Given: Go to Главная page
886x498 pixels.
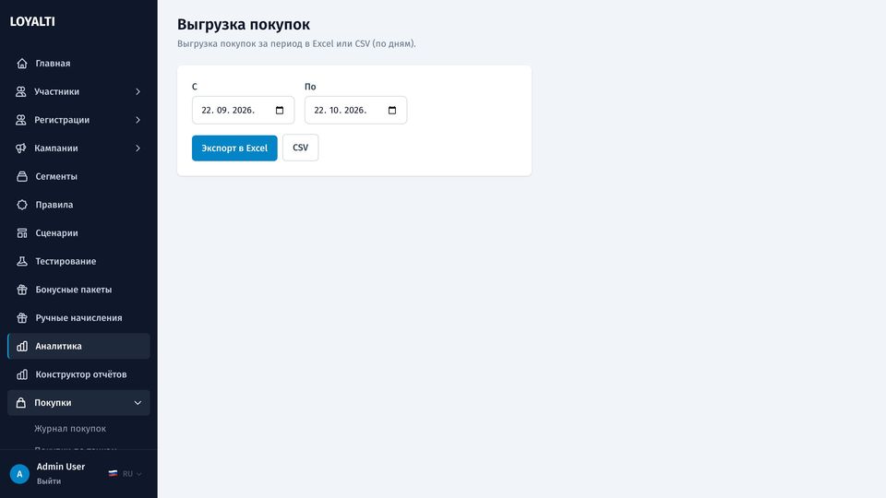Looking at the screenshot, I should (78, 64).
